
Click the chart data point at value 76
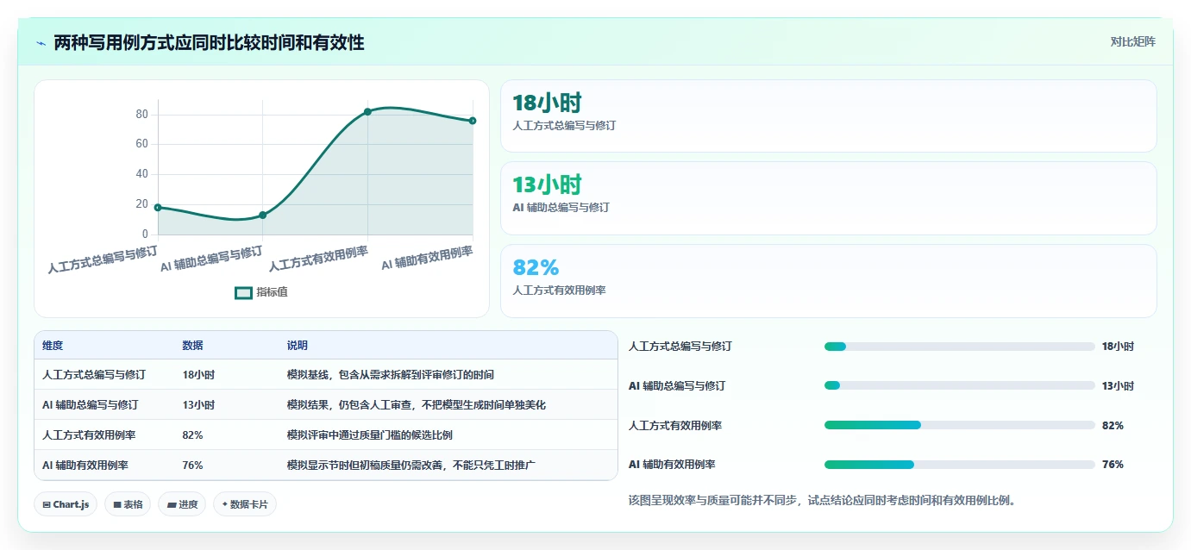(473, 121)
